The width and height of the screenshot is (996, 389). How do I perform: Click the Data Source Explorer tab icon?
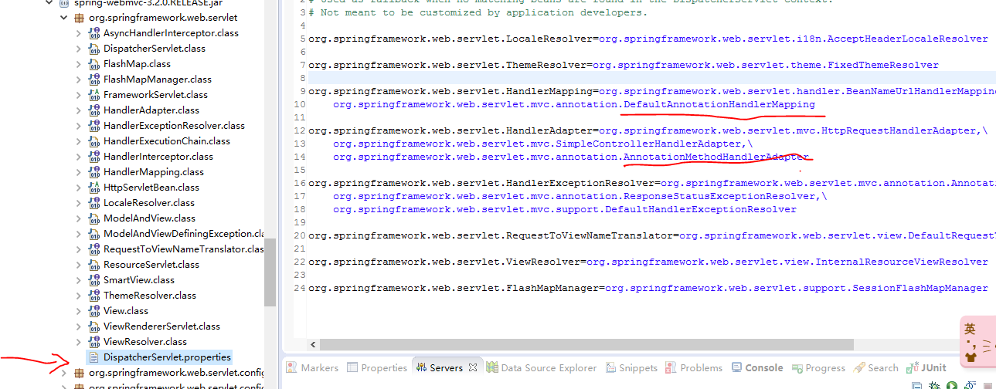tap(492, 368)
